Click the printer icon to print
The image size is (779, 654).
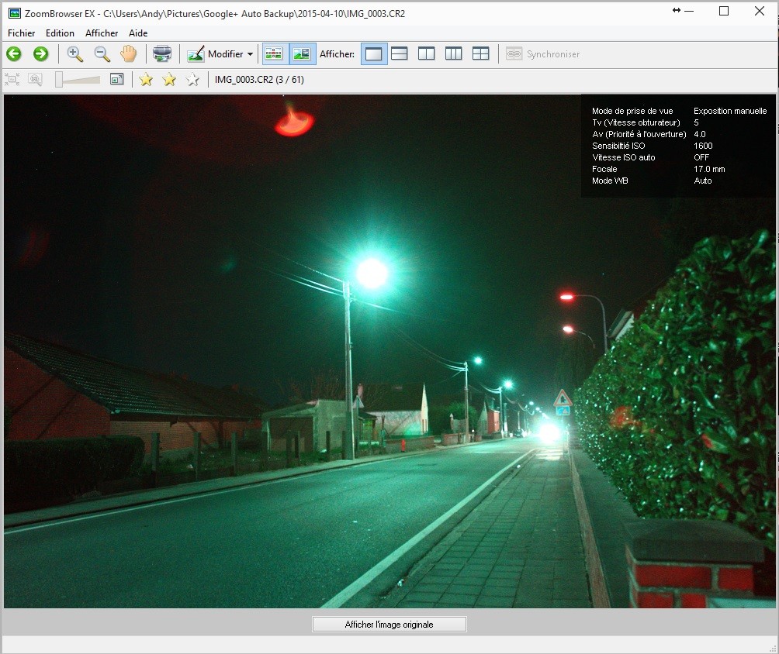[x=162, y=53]
